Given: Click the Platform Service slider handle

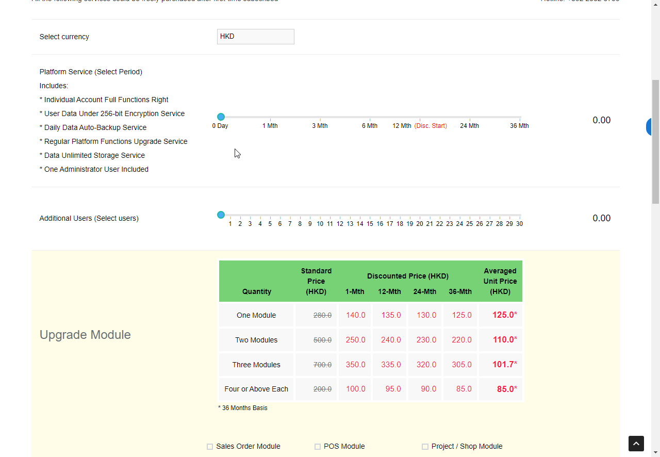Looking at the screenshot, I should [221, 117].
